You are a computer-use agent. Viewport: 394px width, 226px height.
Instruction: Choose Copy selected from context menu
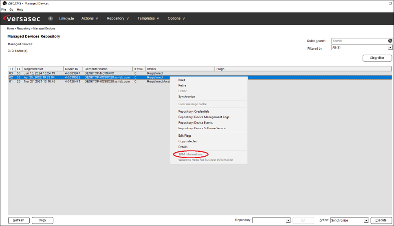[x=188, y=141]
